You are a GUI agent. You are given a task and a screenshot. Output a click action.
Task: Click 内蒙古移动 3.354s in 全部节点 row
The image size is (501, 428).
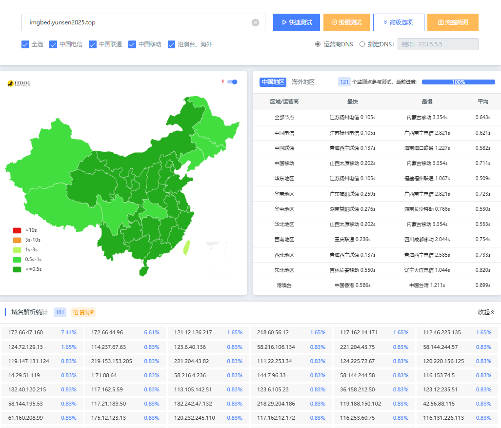(x=427, y=117)
